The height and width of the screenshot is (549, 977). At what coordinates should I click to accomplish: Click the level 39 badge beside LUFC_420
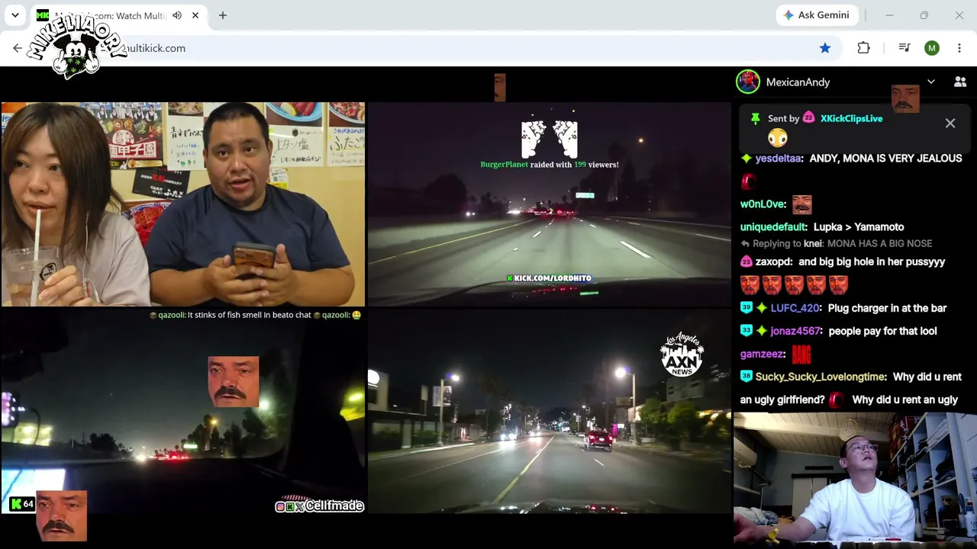746,308
